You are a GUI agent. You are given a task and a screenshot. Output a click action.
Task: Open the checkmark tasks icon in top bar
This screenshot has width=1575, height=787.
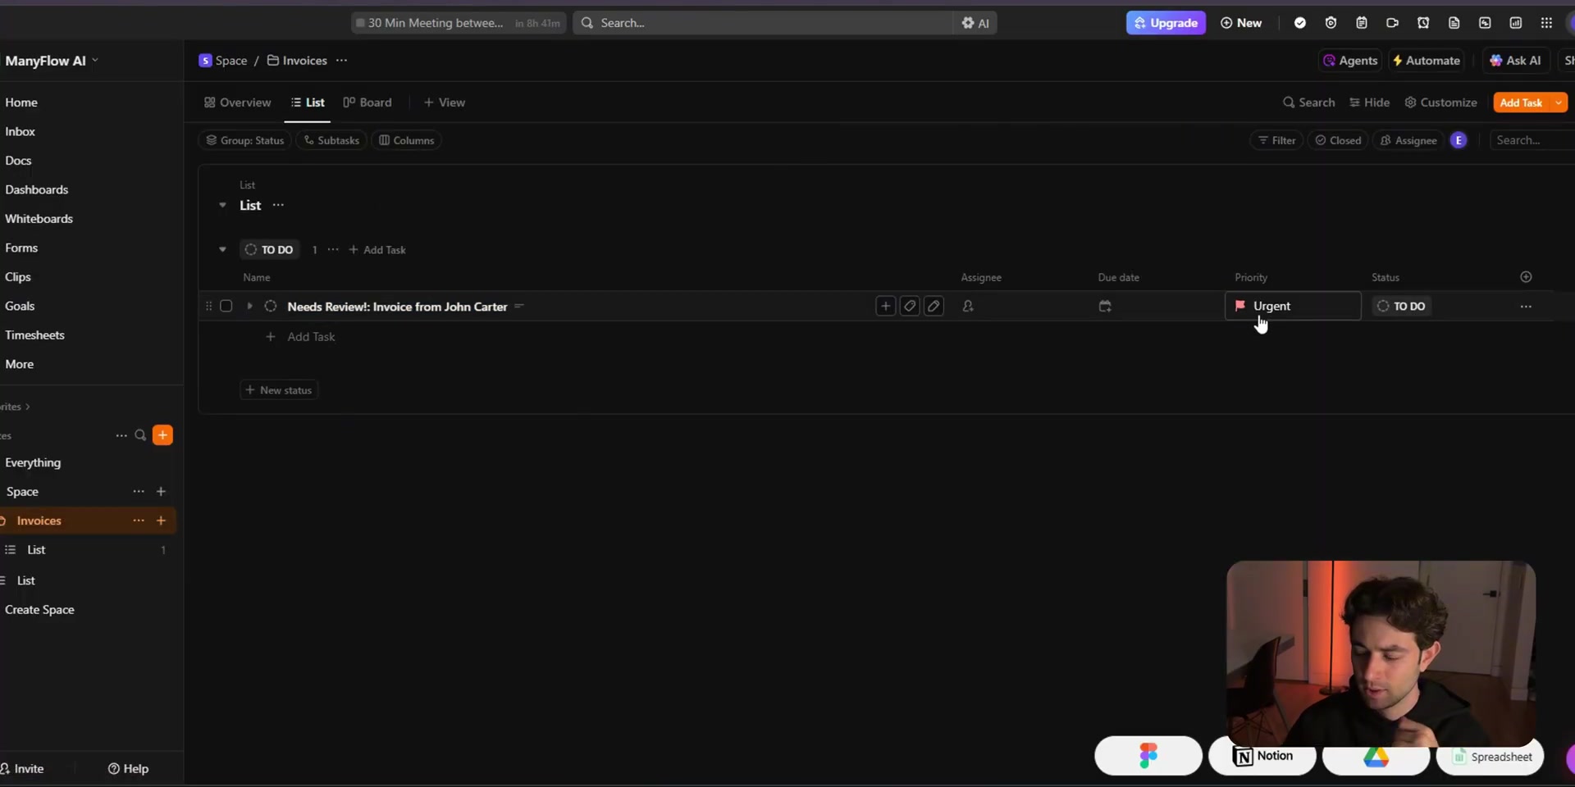(1300, 23)
